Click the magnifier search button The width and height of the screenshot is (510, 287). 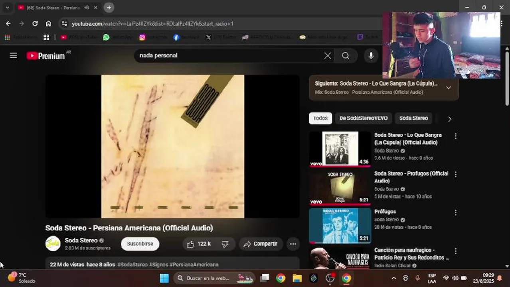346,56
